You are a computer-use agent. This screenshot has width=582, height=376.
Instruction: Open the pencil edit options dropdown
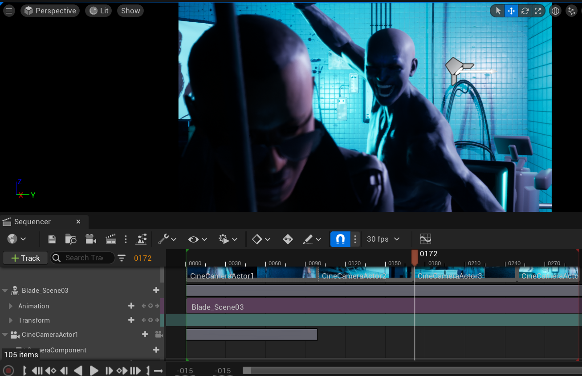pyautogui.click(x=312, y=239)
